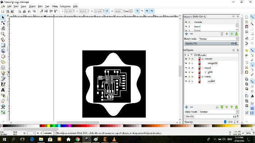
Task: Open the Edit menu
Action: (x=9, y=6)
